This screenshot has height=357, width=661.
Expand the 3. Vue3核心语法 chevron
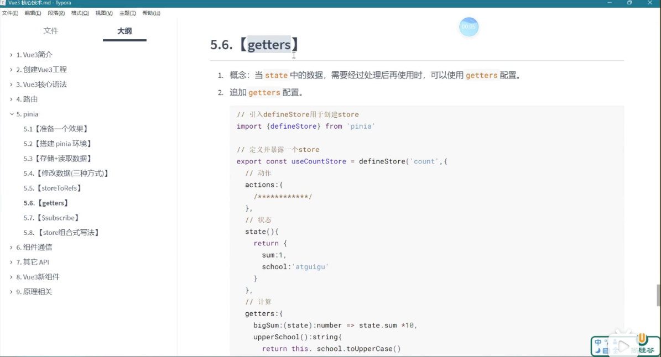[12, 84]
